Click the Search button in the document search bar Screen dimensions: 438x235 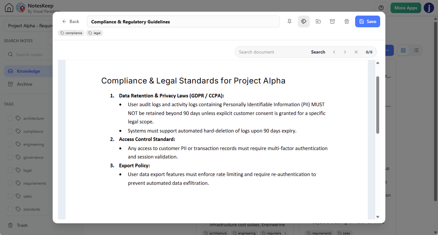[318, 52]
